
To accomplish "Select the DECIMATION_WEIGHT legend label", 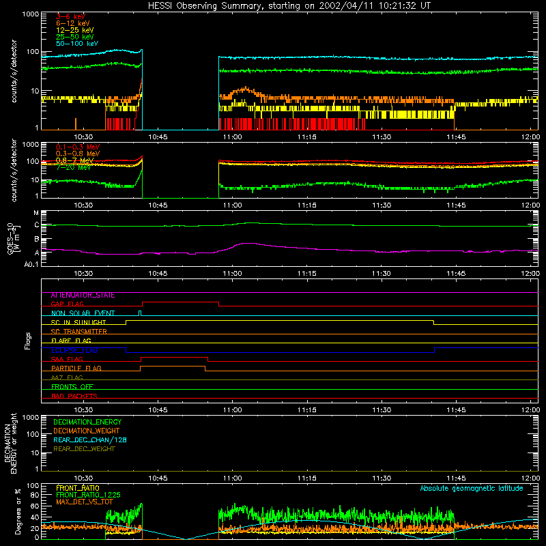I will (x=87, y=431).
